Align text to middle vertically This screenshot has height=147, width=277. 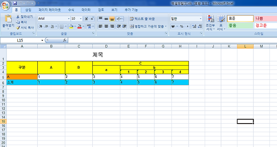[x=106, y=19]
